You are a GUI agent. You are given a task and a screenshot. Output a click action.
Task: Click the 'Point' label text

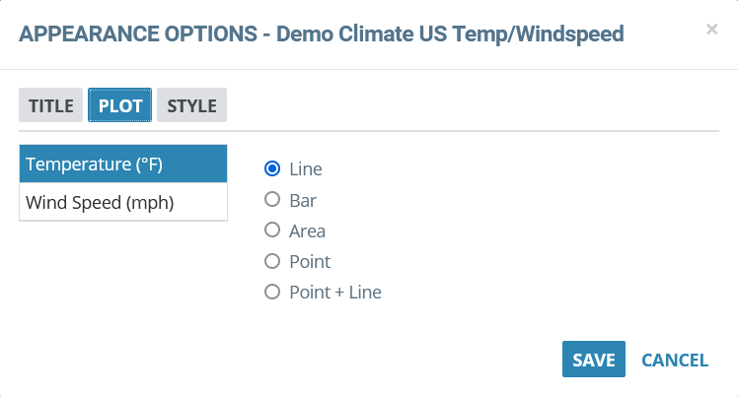click(310, 262)
